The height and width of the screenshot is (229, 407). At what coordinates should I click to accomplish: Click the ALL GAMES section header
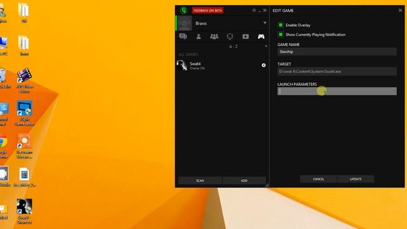(x=188, y=54)
